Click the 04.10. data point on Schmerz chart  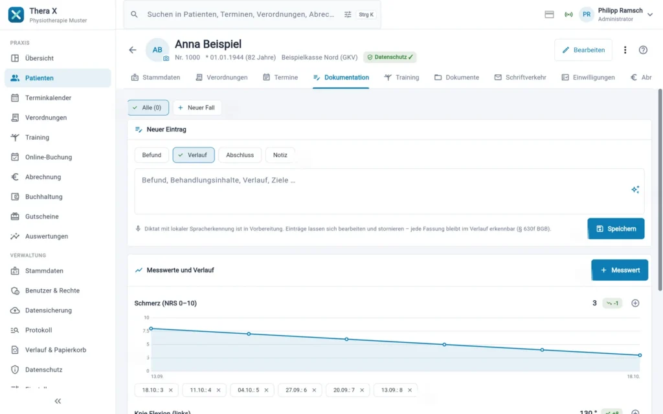[444, 345]
